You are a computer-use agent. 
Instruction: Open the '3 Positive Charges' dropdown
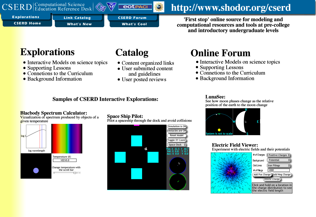(x=278, y=155)
